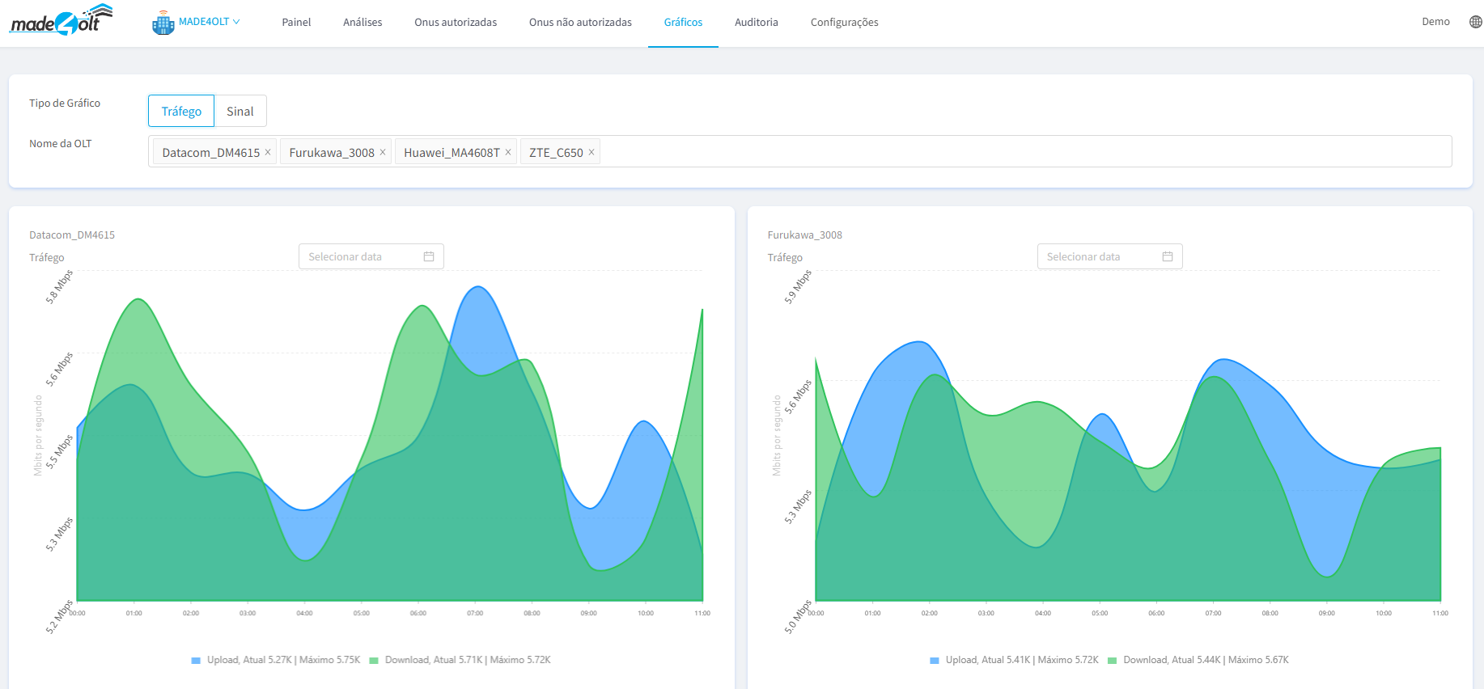Open the Datacom_DM4615 date picker field

pos(371,256)
